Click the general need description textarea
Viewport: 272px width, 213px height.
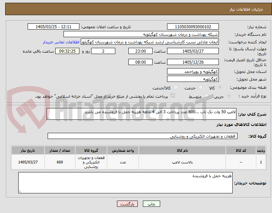[x=142, y=114]
